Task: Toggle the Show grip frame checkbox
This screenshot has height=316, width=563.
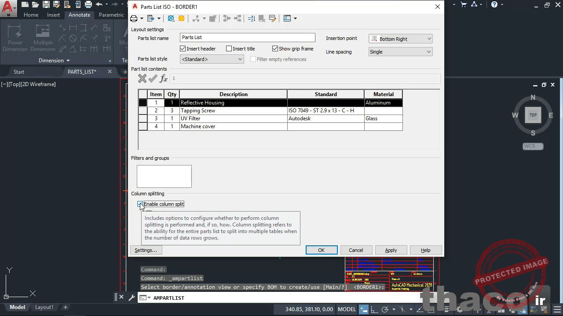Action: coord(275,49)
